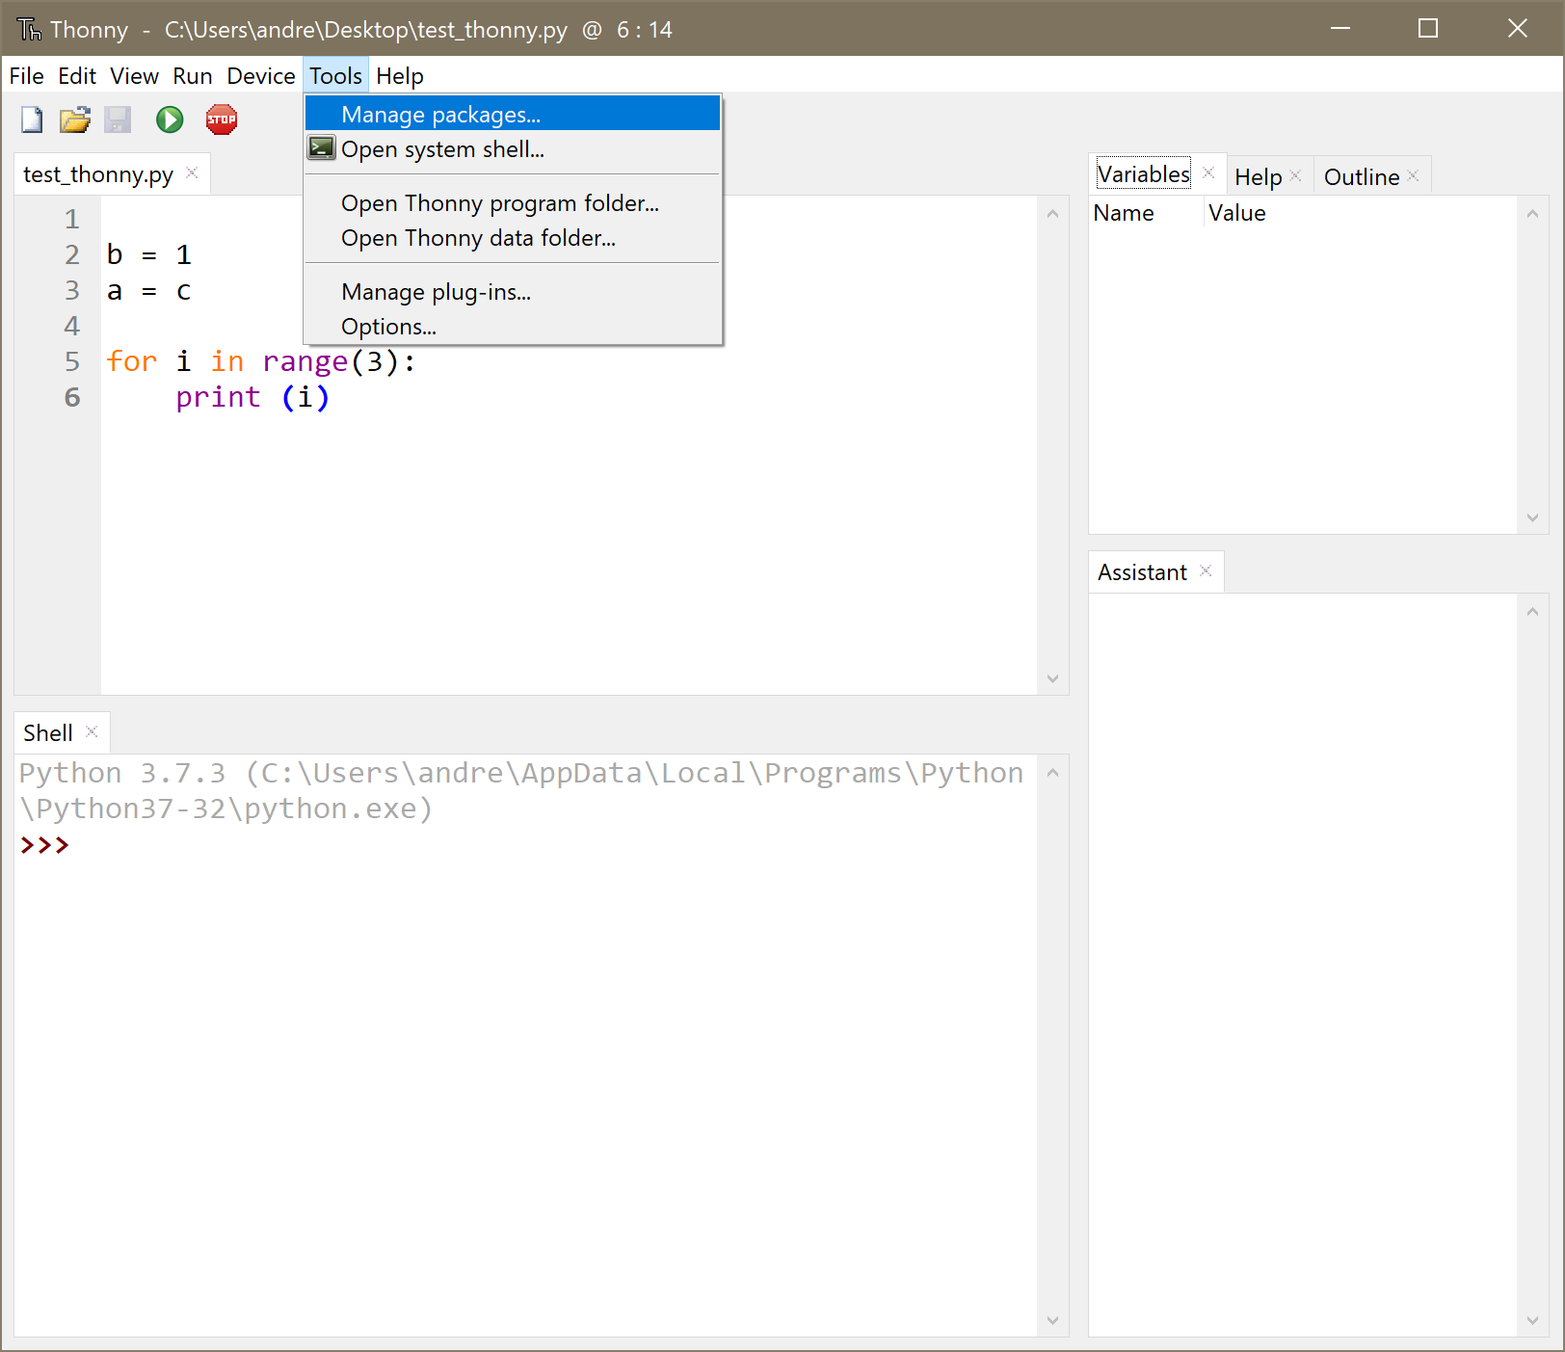Click Assistant panel scrollbar up arrow
Image resolution: width=1565 pixels, height=1352 pixels.
coord(1532,611)
